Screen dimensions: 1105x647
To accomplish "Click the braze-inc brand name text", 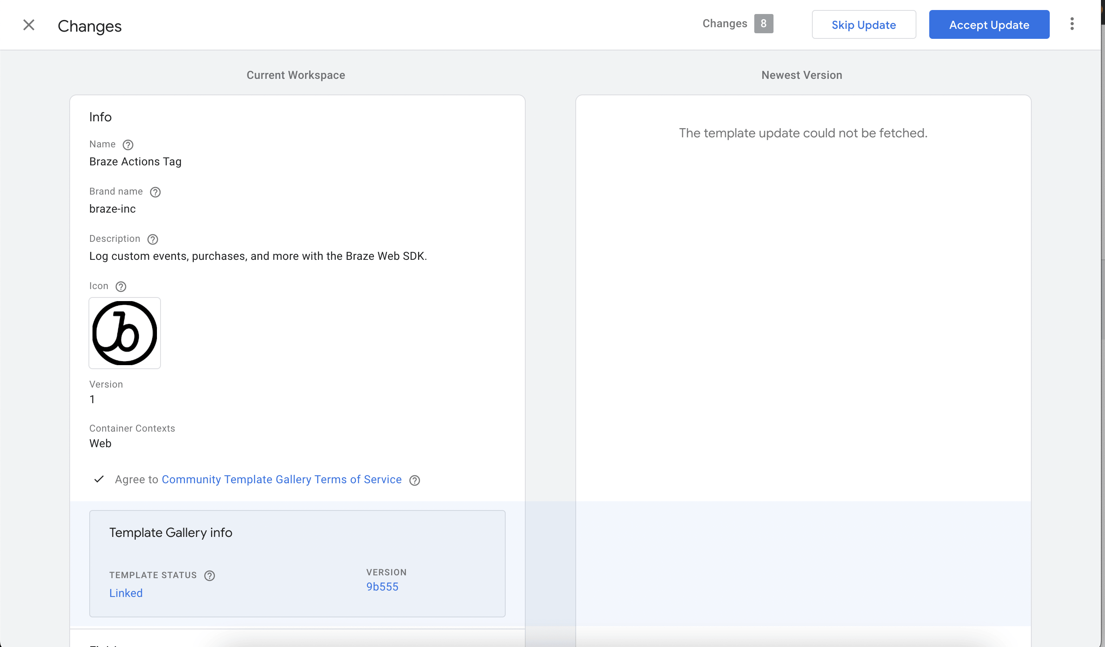I will (112, 209).
